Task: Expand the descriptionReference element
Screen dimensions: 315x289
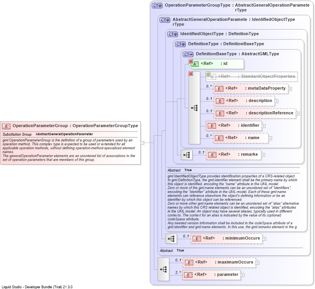Action: click(x=298, y=114)
